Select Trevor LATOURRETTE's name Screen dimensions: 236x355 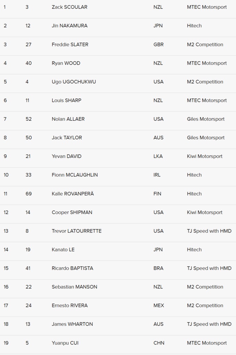(76, 231)
